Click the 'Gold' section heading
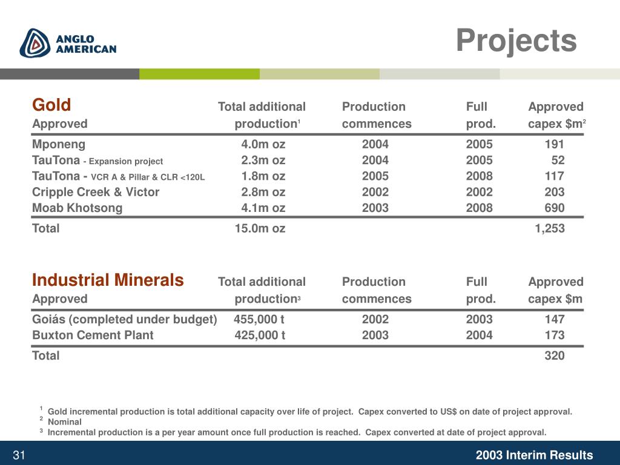 tap(51, 105)
